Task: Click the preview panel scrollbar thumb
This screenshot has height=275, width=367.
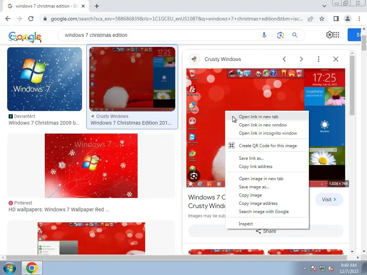Action: (352, 85)
